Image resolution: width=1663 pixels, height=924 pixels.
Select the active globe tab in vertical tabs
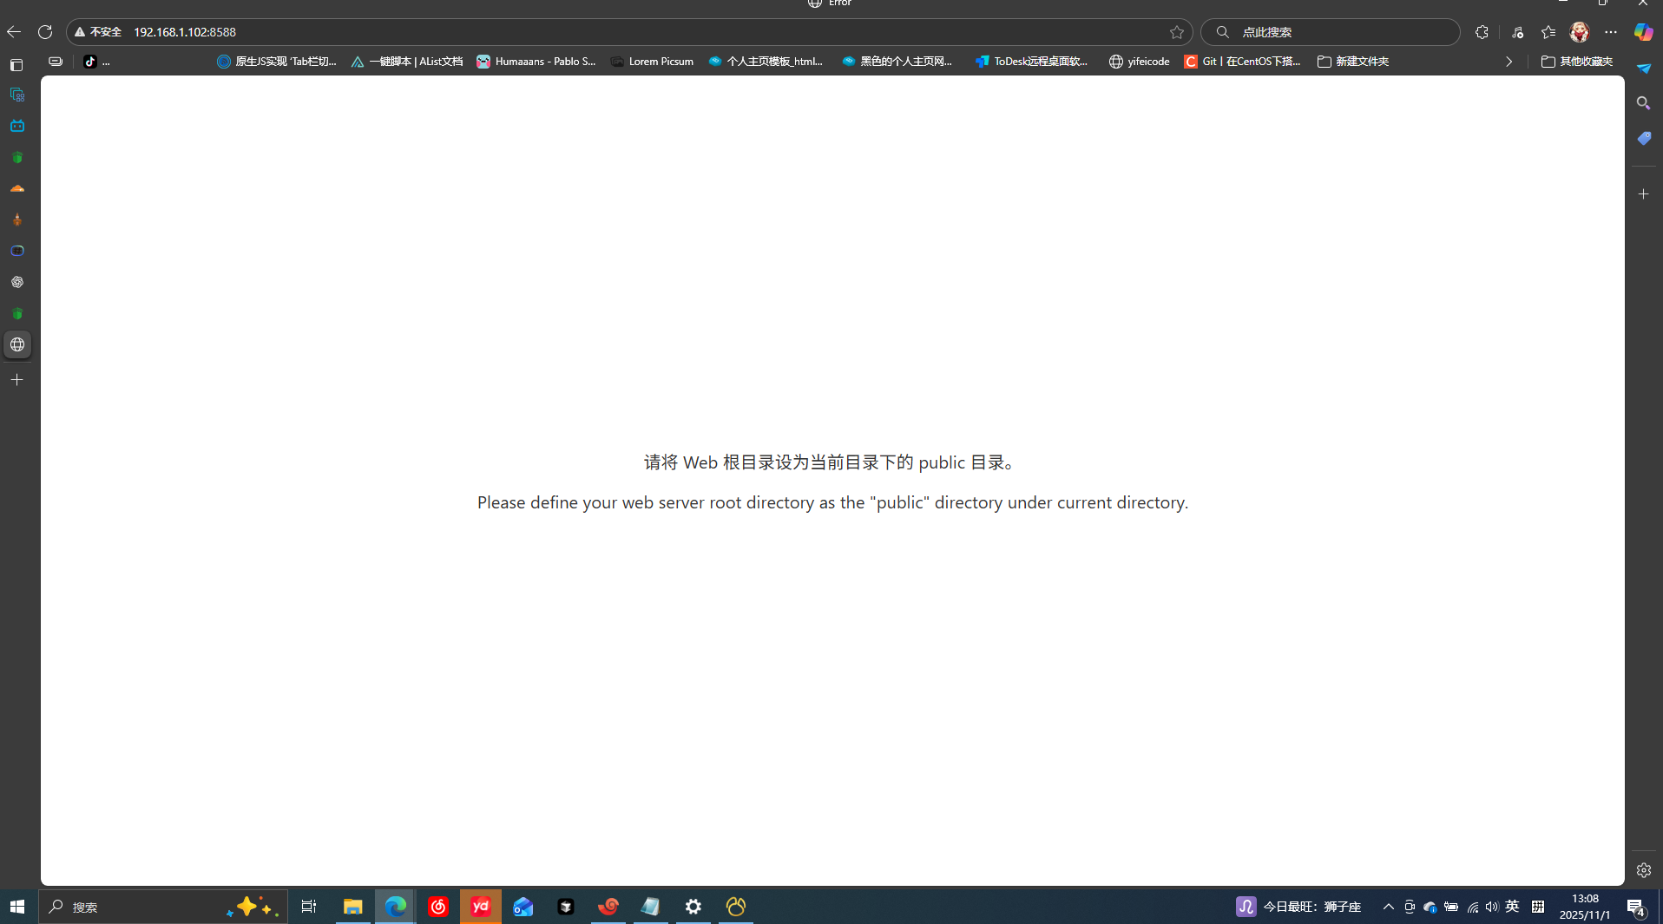coord(17,345)
